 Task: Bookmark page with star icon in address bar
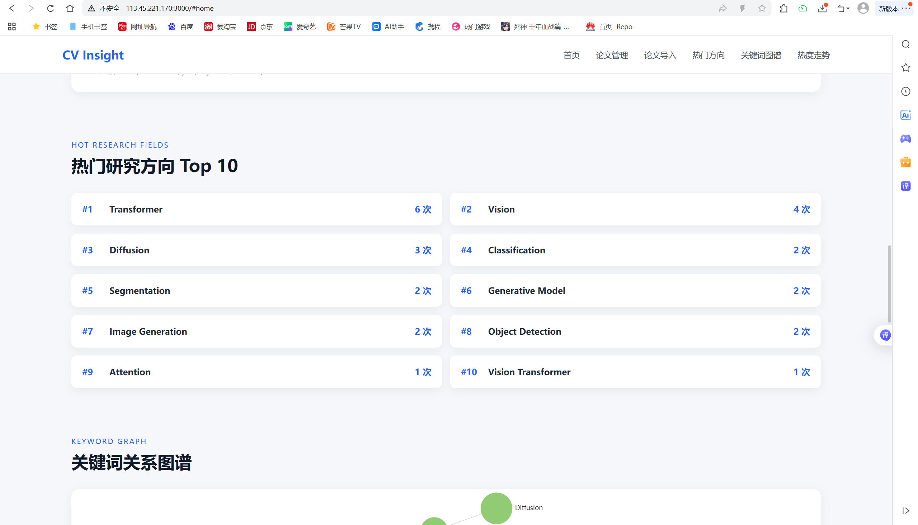click(x=762, y=8)
